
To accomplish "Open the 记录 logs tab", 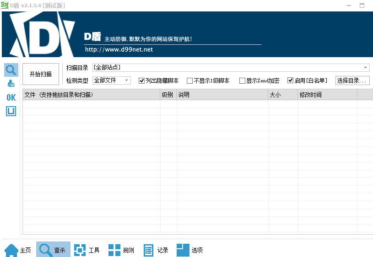I will [156, 250].
